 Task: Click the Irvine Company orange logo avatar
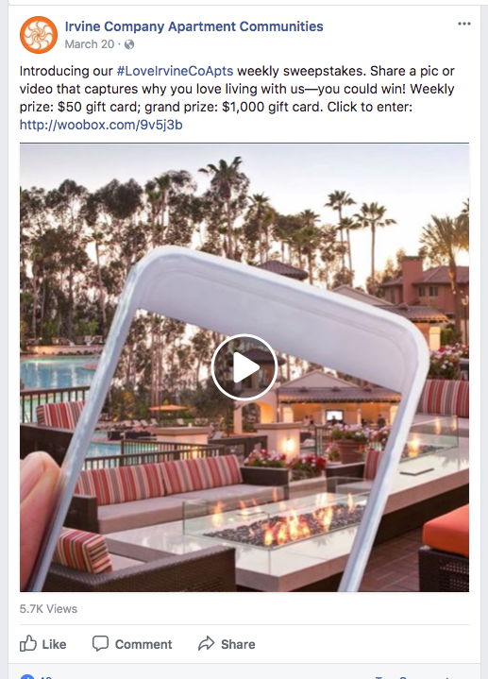(x=39, y=35)
